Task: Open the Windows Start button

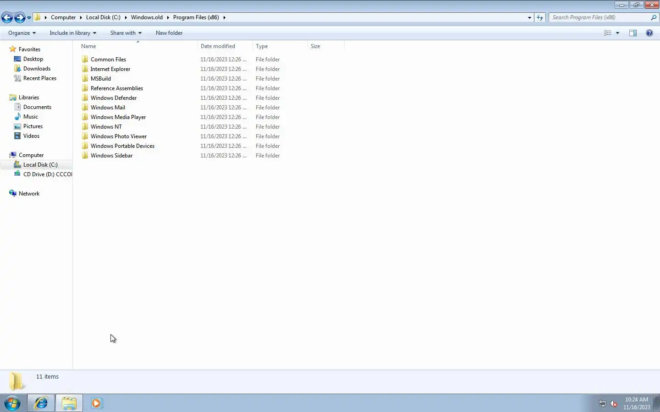Action: [x=12, y=403]
